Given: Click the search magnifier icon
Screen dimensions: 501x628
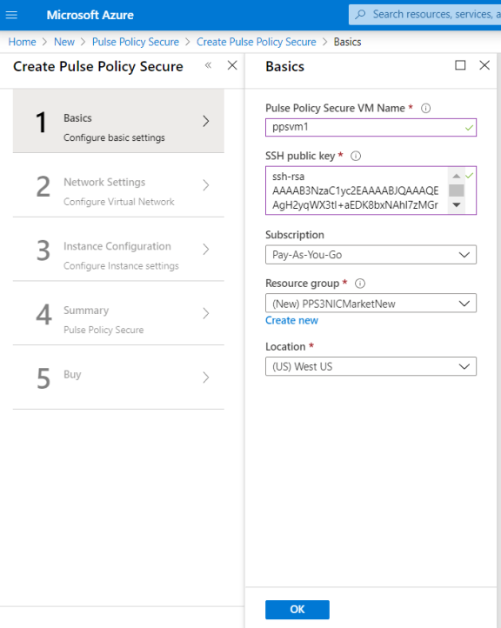Looking at the screenshot, I should click(x=360, y=15).
